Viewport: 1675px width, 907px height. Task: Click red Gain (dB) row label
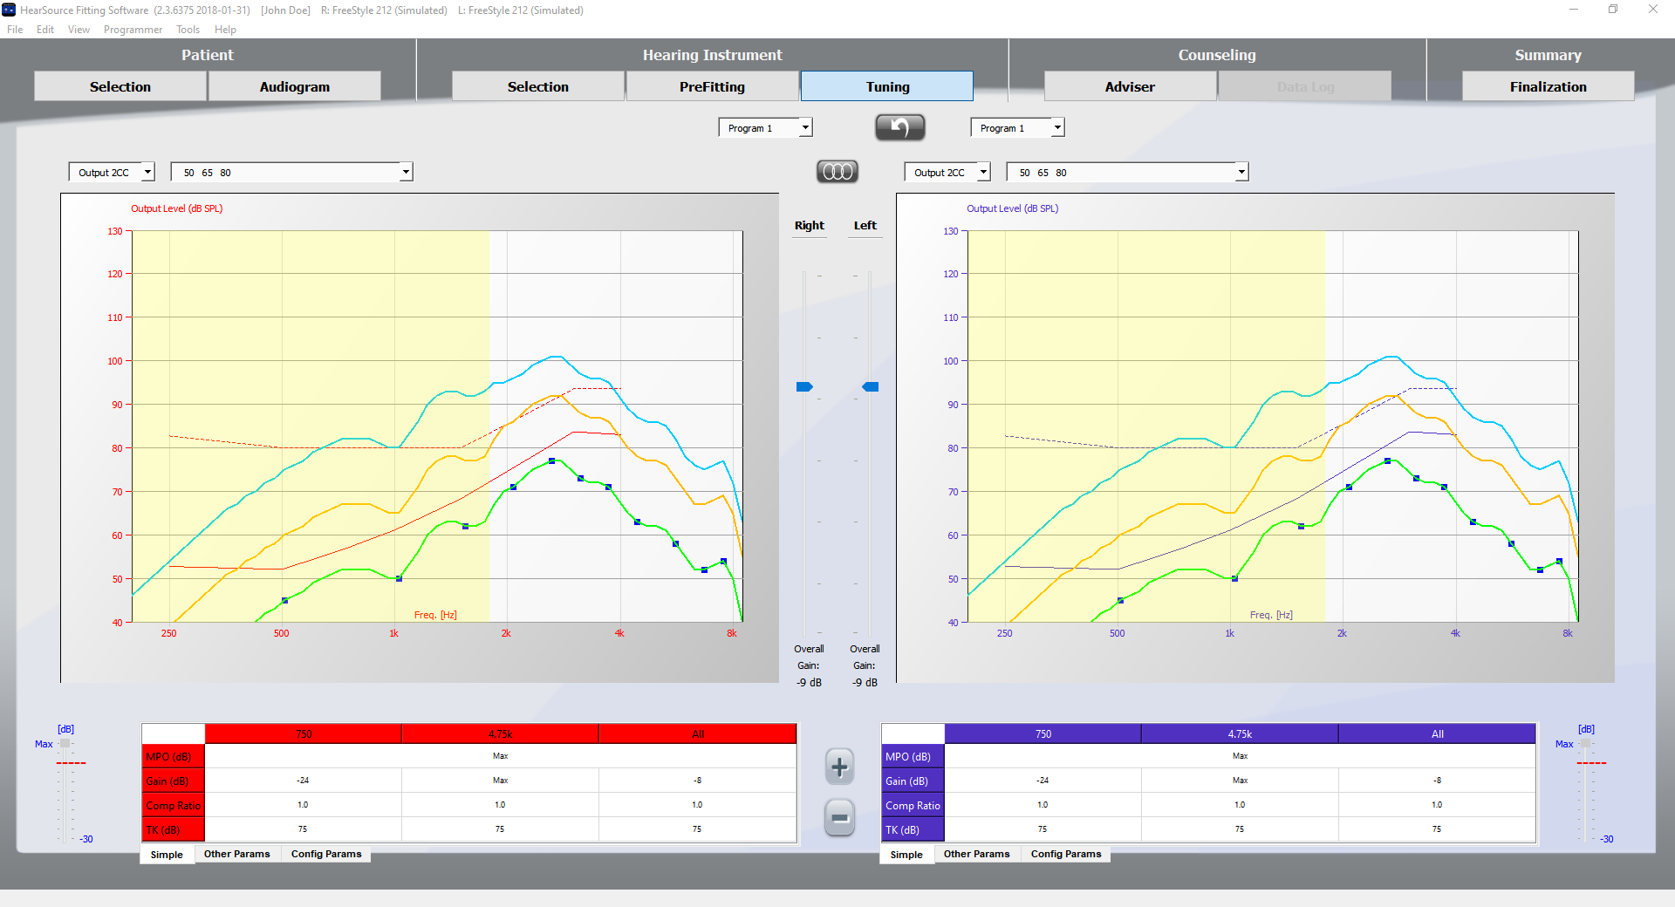point(173,781)
